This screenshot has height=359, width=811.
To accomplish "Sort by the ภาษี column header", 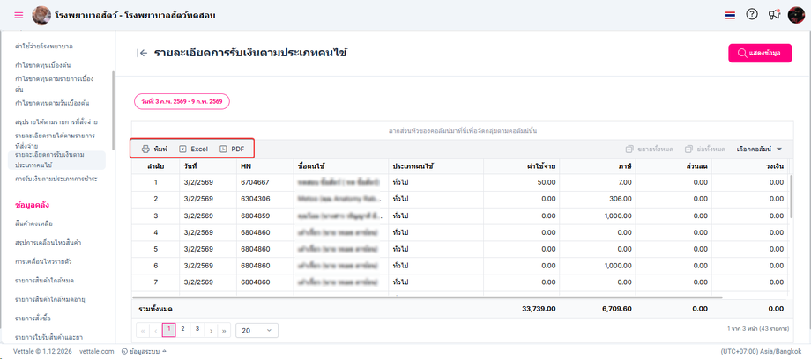I will point(598,166).
